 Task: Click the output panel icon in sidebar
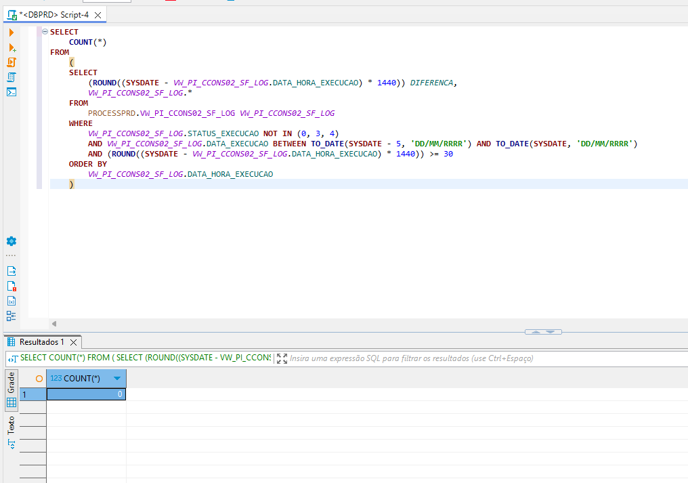[12, 271]
